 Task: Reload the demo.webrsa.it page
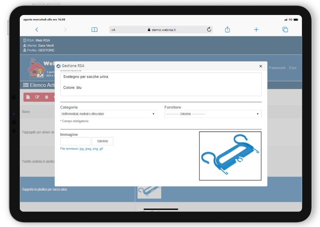(x=209, y=30)
